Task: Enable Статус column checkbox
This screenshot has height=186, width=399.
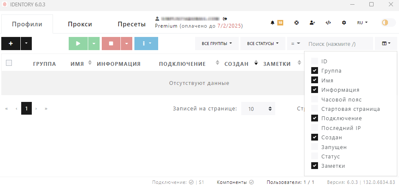Action: tap(315, 156)
